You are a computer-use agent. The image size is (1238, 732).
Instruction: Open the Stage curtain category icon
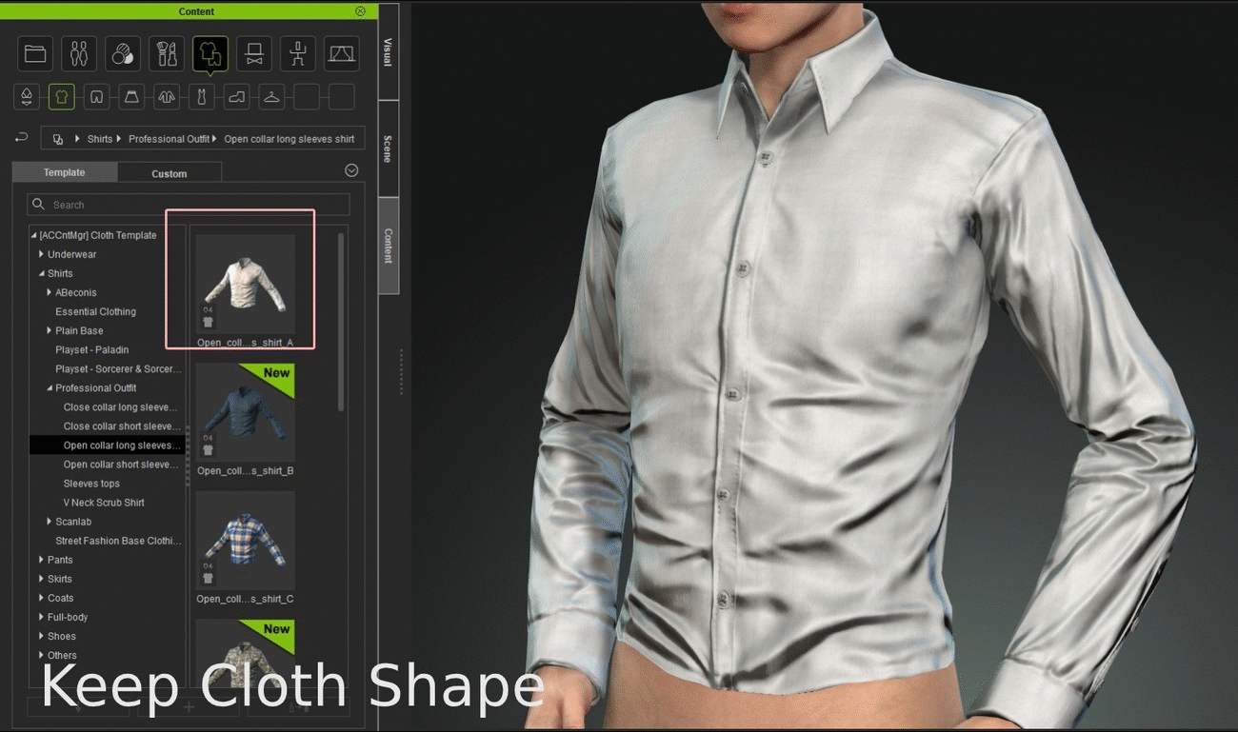pyautogui.click(x=341, y=54)
